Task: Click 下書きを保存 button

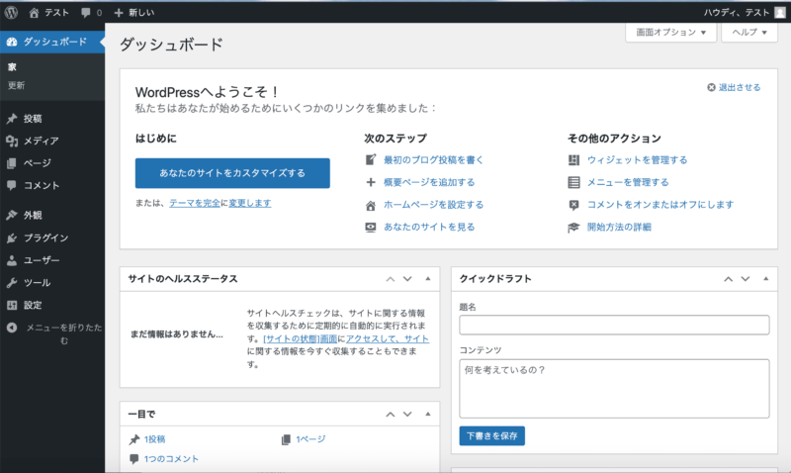Action: coord(491,436)
